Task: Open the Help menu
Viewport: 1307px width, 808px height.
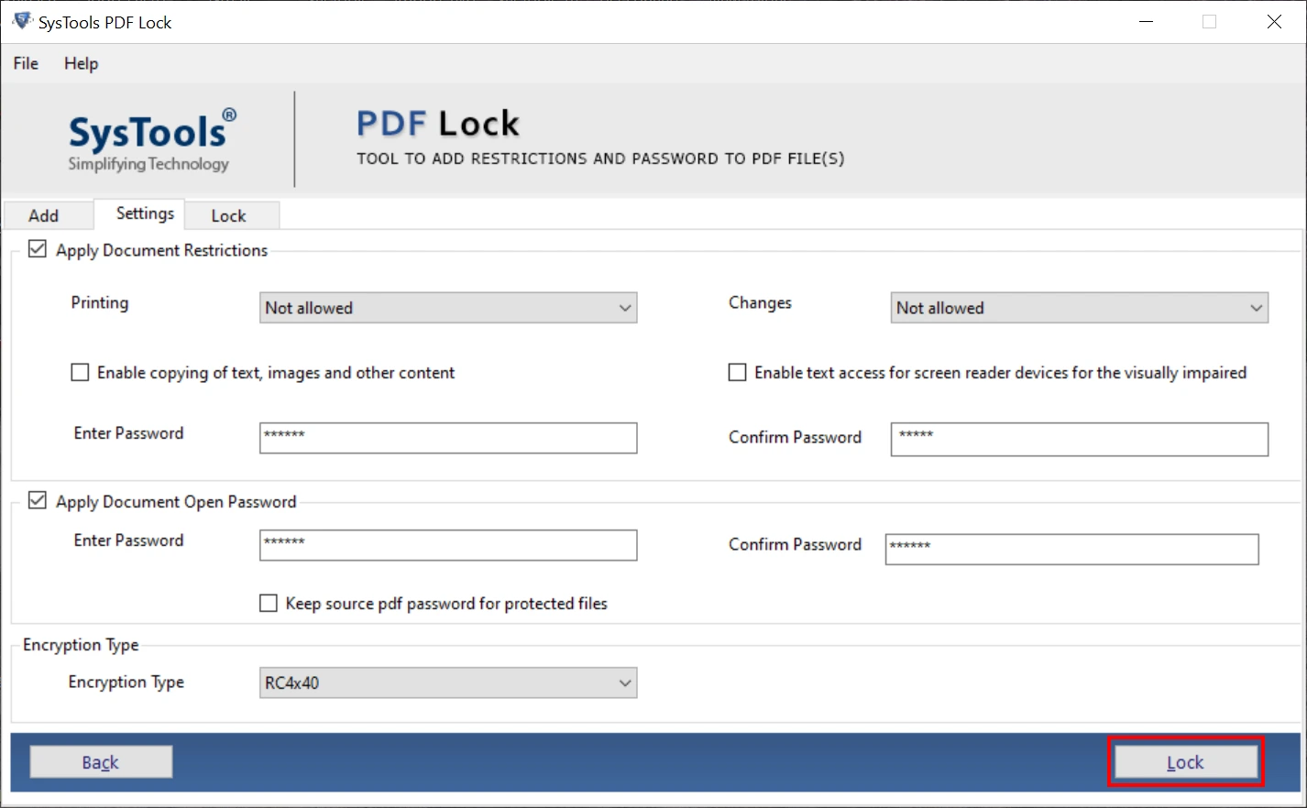Action: point(81,63)
